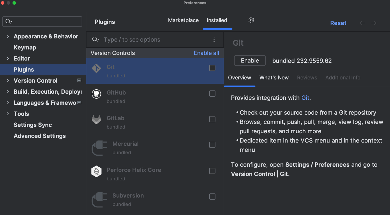The height and width of the screenshot is (215, 390).
Task: Open the plugin list options kebab menu
Action: pyautogui.click(x=214, y=39)
